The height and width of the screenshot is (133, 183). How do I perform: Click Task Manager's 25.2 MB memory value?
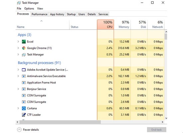[124, 55]
